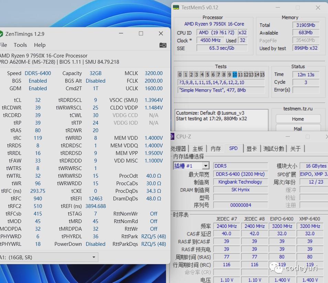
Task: Click the Time field 12m 13s
Action: click(x=306, y=75)
